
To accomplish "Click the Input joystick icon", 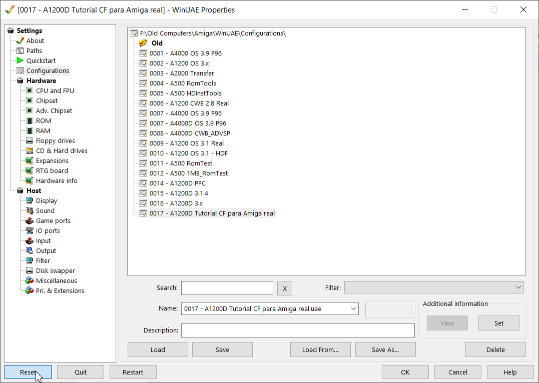I will [x=30, y=241].
